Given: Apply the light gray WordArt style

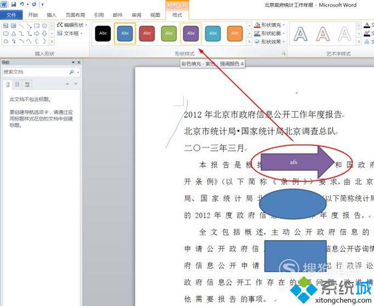Looking at the screenshot, I should [345, 34].
